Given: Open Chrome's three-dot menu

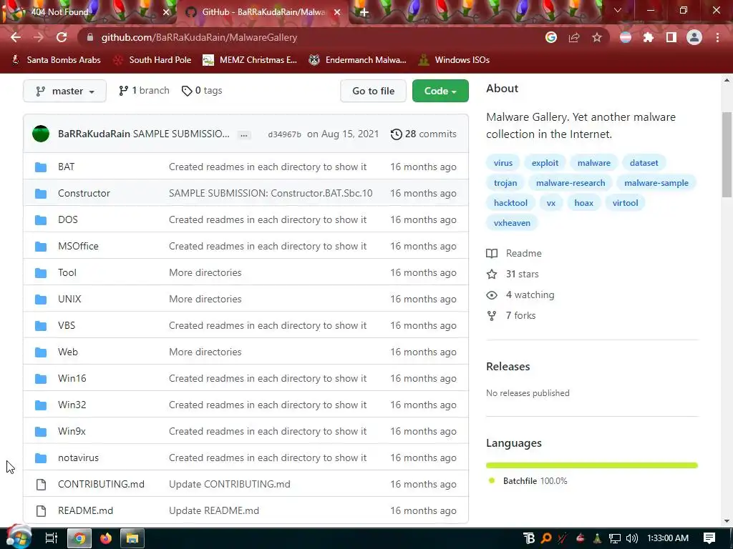Looking at the screenshot, I should tap(717, 37).
